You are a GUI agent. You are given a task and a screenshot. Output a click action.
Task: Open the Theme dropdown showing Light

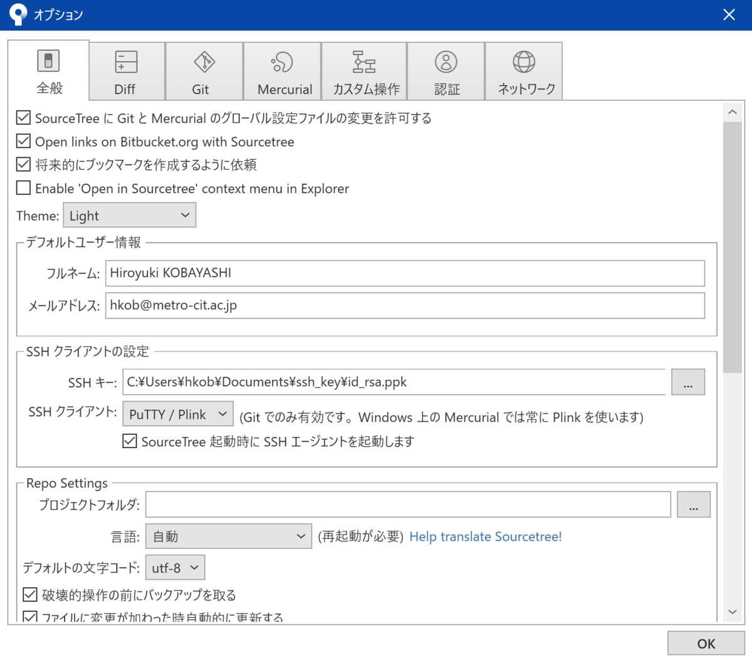(130, 216)
